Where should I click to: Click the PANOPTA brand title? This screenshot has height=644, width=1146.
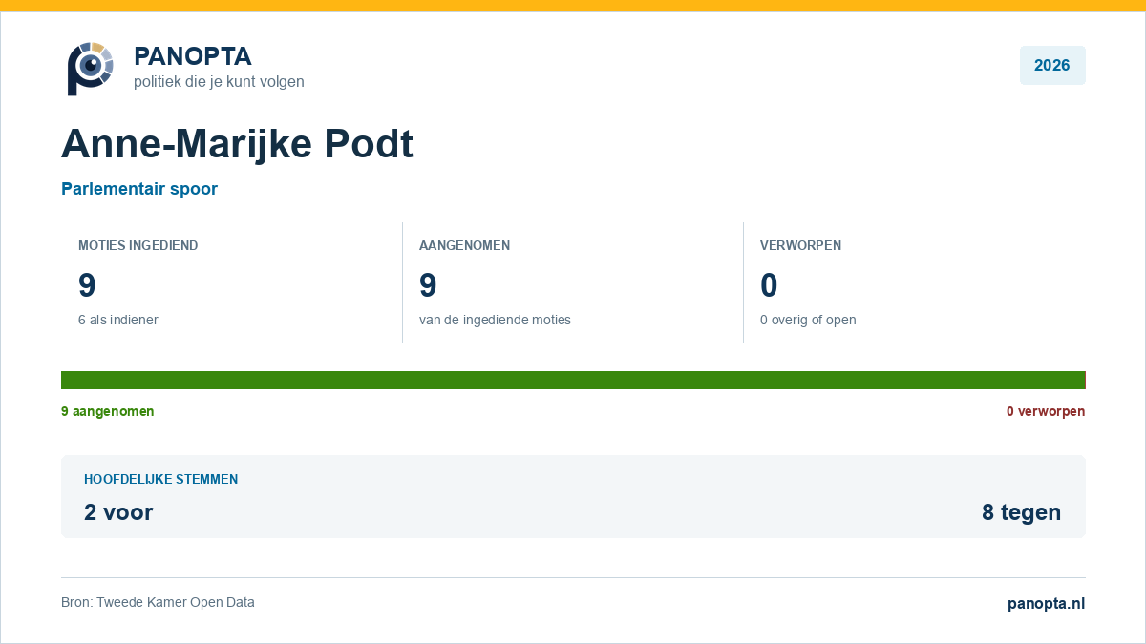tap(193, 56)
